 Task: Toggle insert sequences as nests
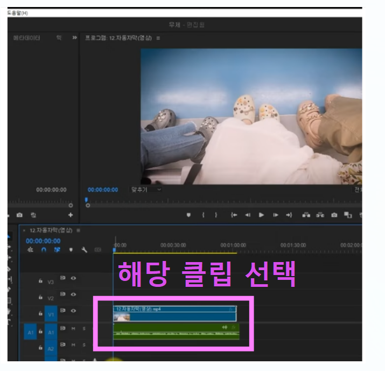(x=30, y=250)
